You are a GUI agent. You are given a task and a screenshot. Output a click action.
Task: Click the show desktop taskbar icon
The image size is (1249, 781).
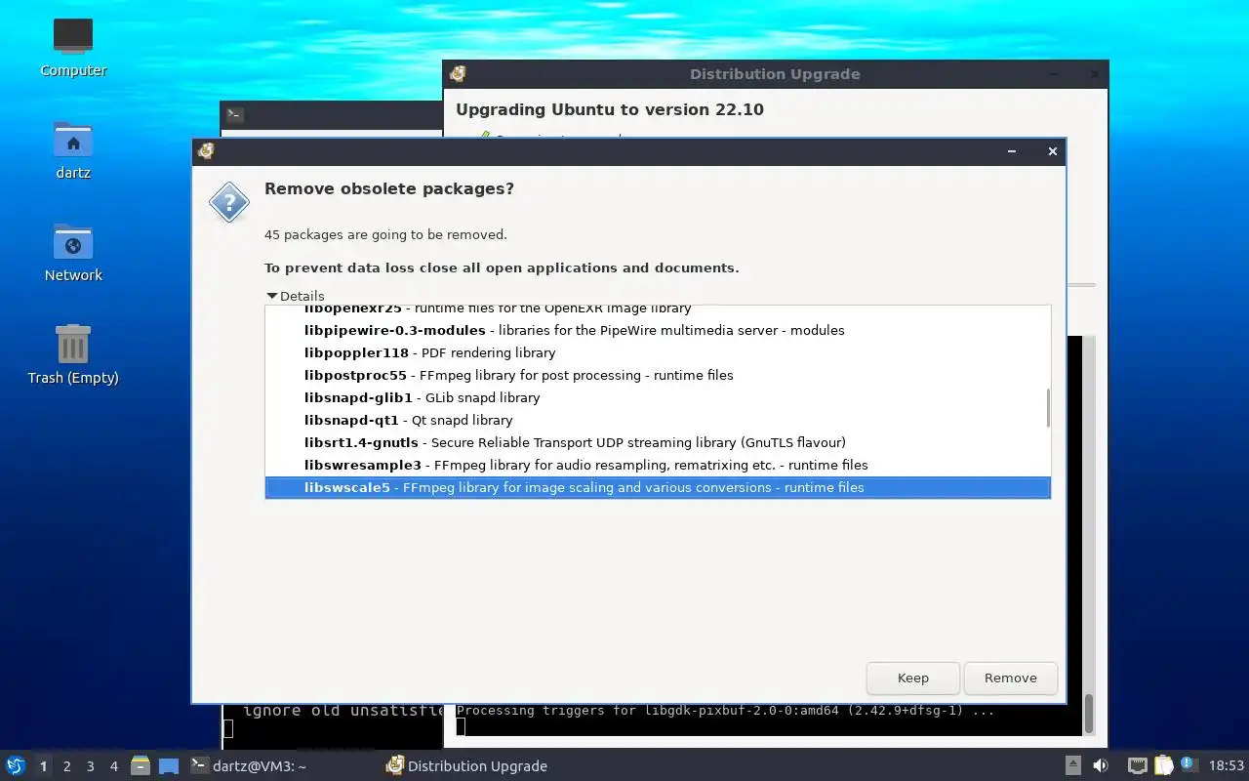(169, 766)
